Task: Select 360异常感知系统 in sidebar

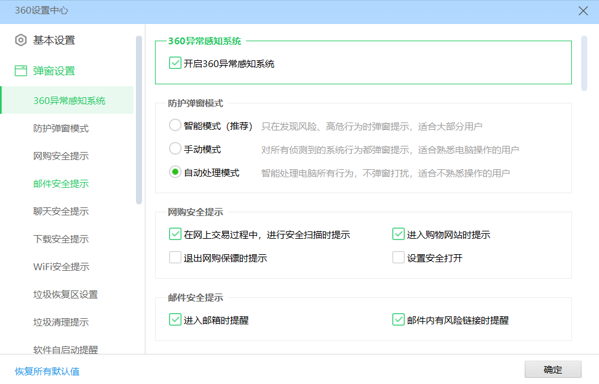Action: coord(67,100)
